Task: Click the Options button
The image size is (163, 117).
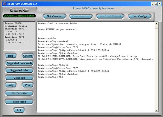Action: (27, 56)
